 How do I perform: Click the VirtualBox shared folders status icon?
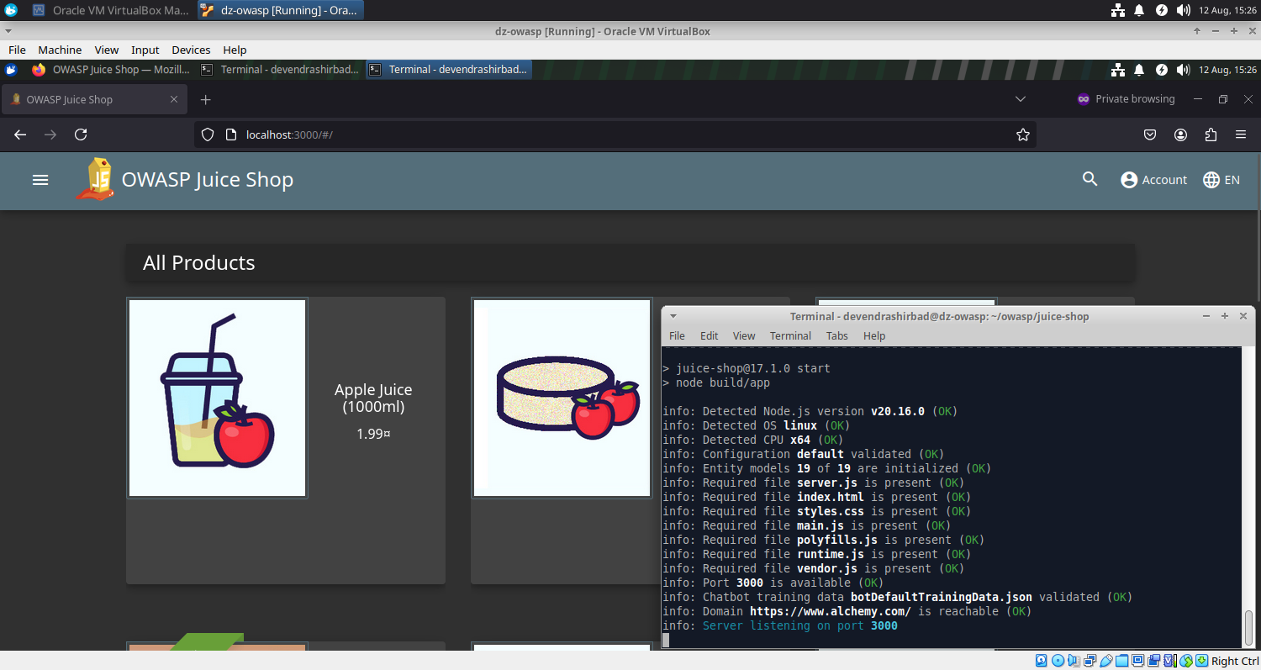pos(1122,661)
